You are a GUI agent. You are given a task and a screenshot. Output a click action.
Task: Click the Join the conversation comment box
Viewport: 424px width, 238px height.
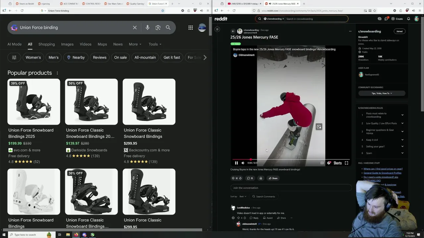[291, 188]
